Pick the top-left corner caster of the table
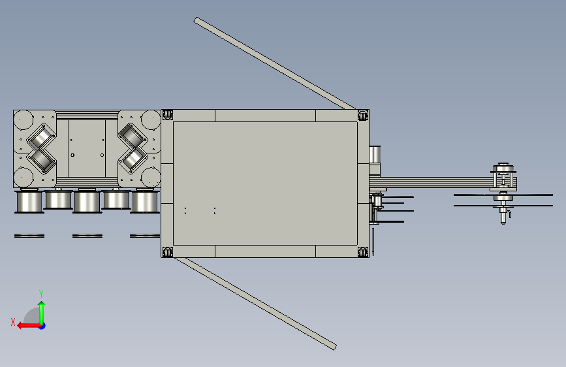This screenshot has width=566, height=367. pos(168,115)
